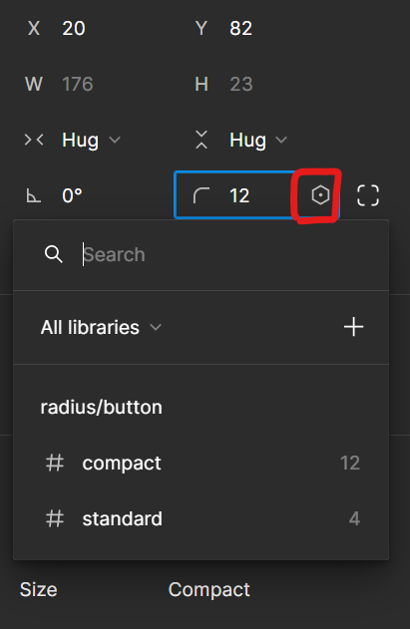The width and height of the screenshot is (410, 629).
Task: Open the horizontal Hug resizing dropdown
Action: click(91, 140)
